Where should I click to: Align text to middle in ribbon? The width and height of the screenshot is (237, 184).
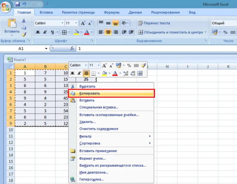(108, 23)
